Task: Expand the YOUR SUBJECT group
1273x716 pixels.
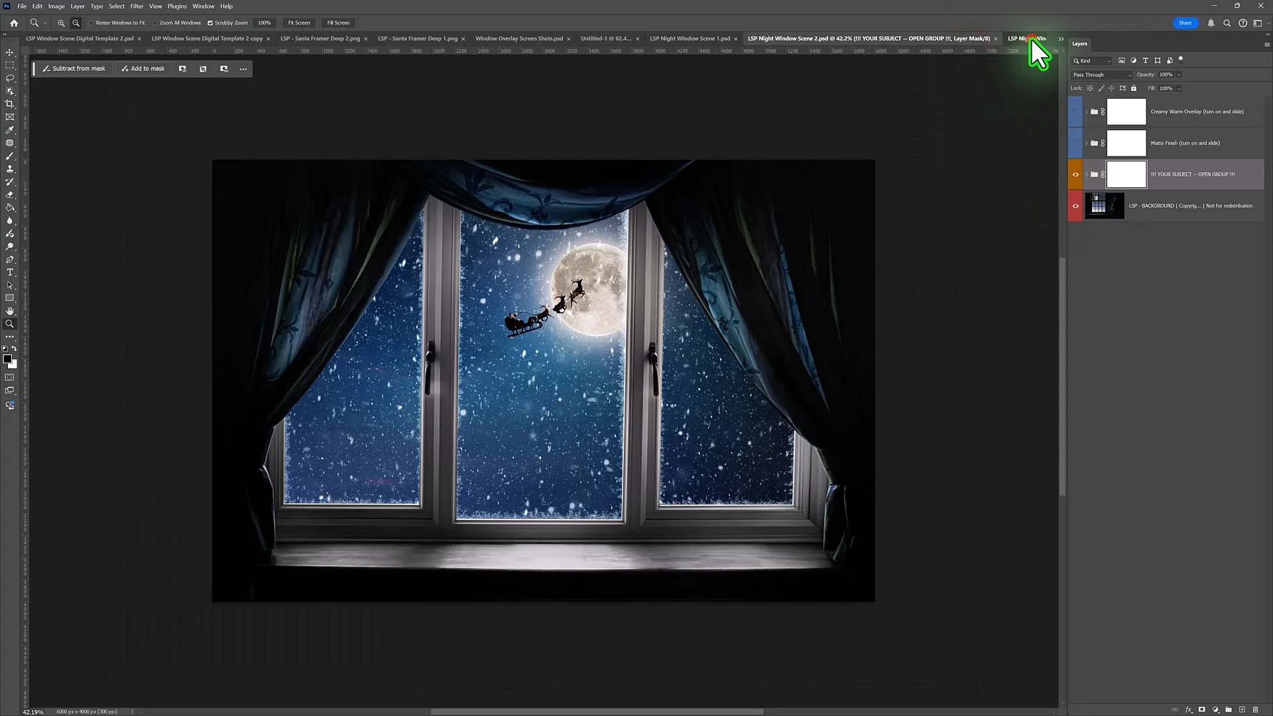Action: pyautogui.click(x=1086, y=174)
